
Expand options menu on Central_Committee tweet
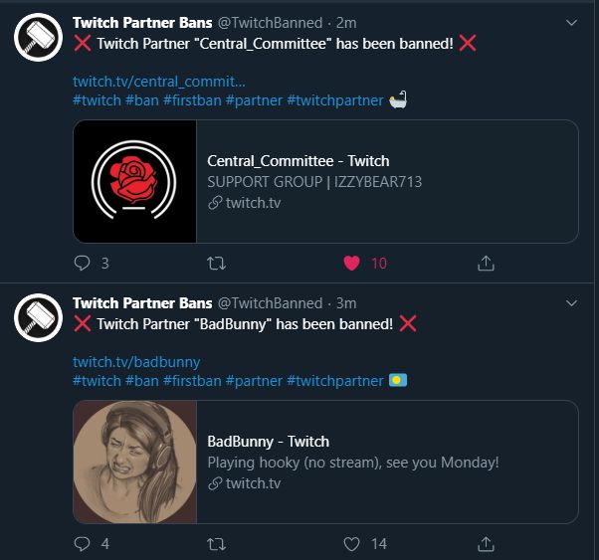pyautogui.click(x=571, y=23)
